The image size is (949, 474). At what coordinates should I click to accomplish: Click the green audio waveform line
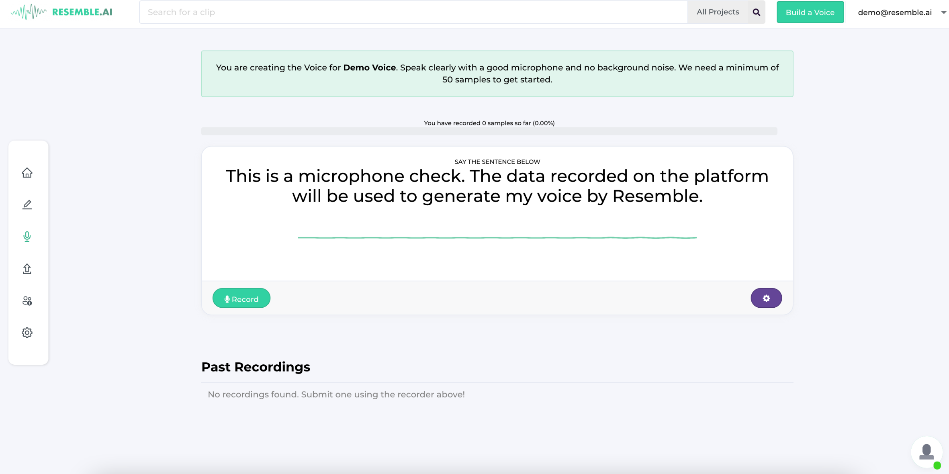click(497, 238)
